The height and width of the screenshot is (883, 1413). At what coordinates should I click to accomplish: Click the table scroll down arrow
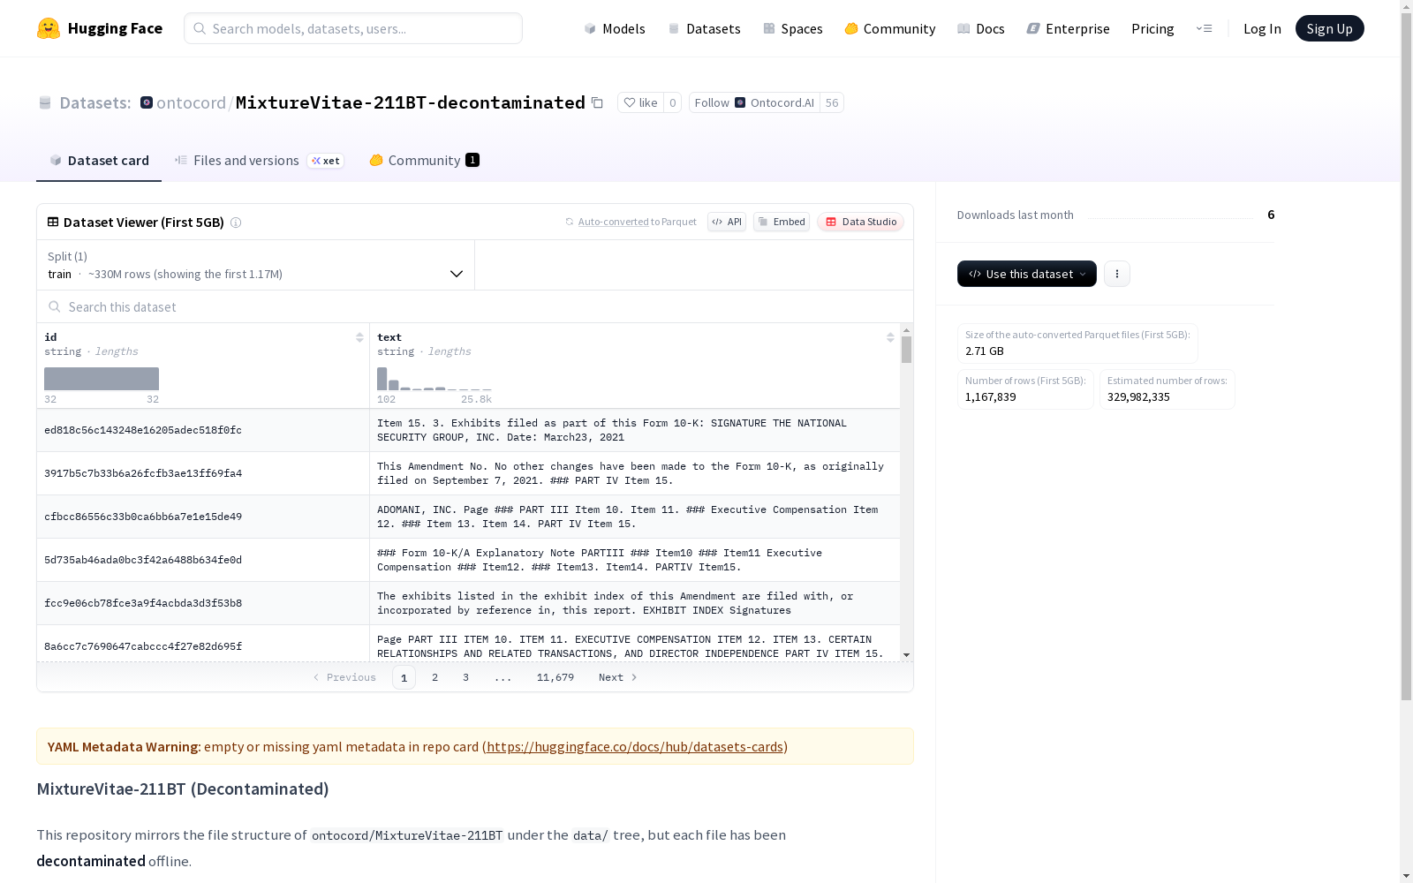click(x=906, y=655)
